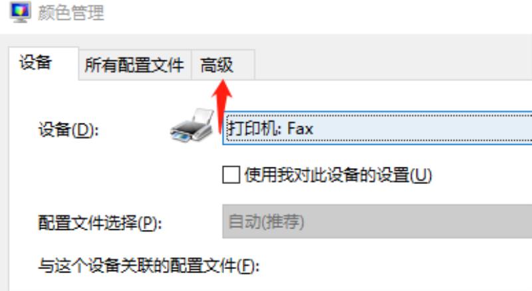This screenshot has width=532, height=291.
Task: Click the 配置文件选择(P): label
Action: pos(100,223)
